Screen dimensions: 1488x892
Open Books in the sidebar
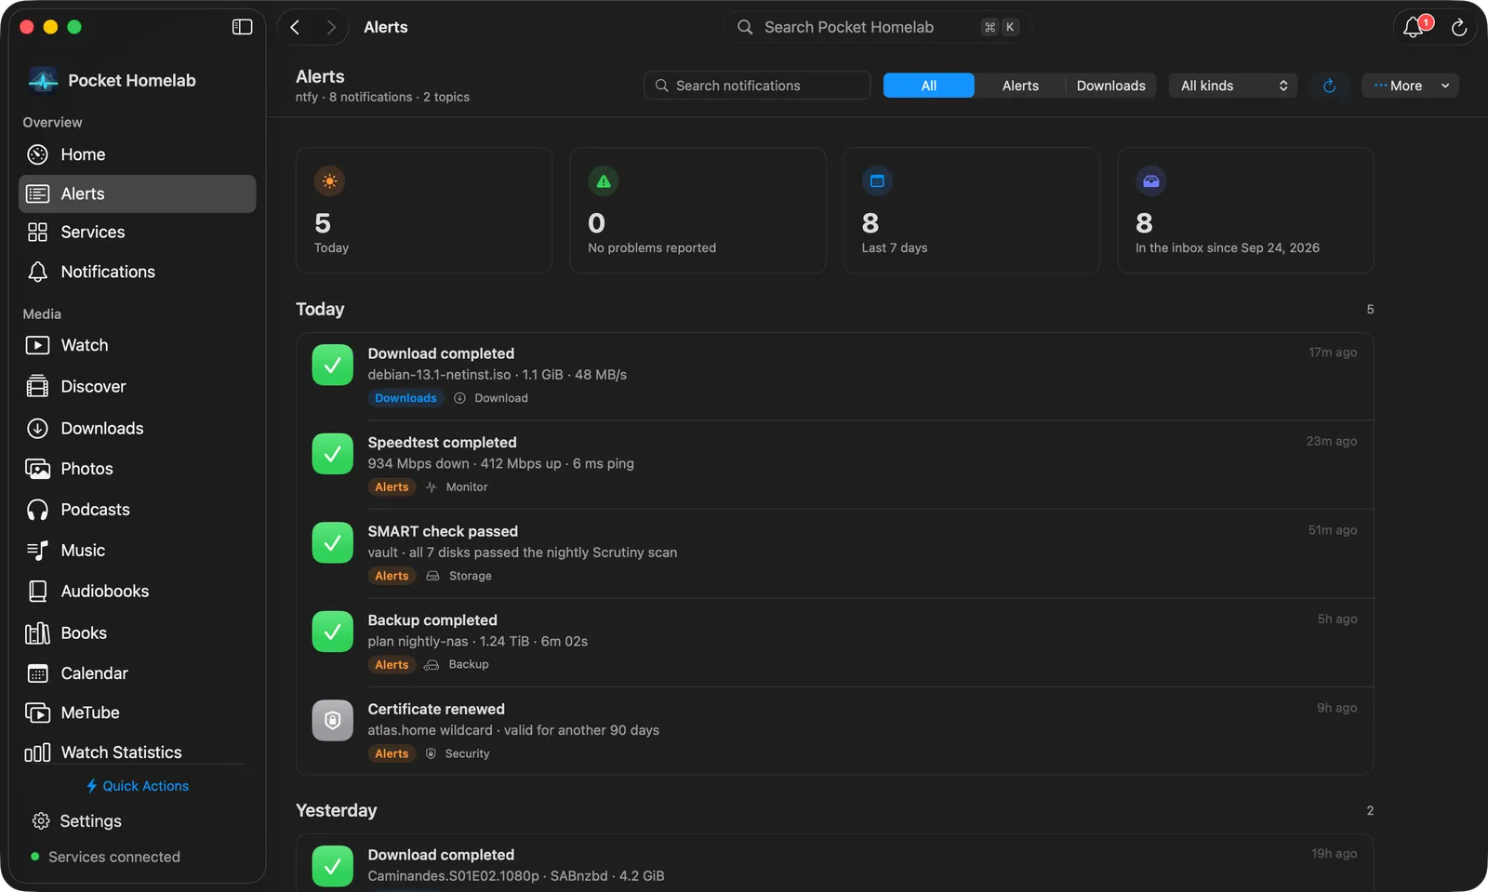click(x=137, y=632)
